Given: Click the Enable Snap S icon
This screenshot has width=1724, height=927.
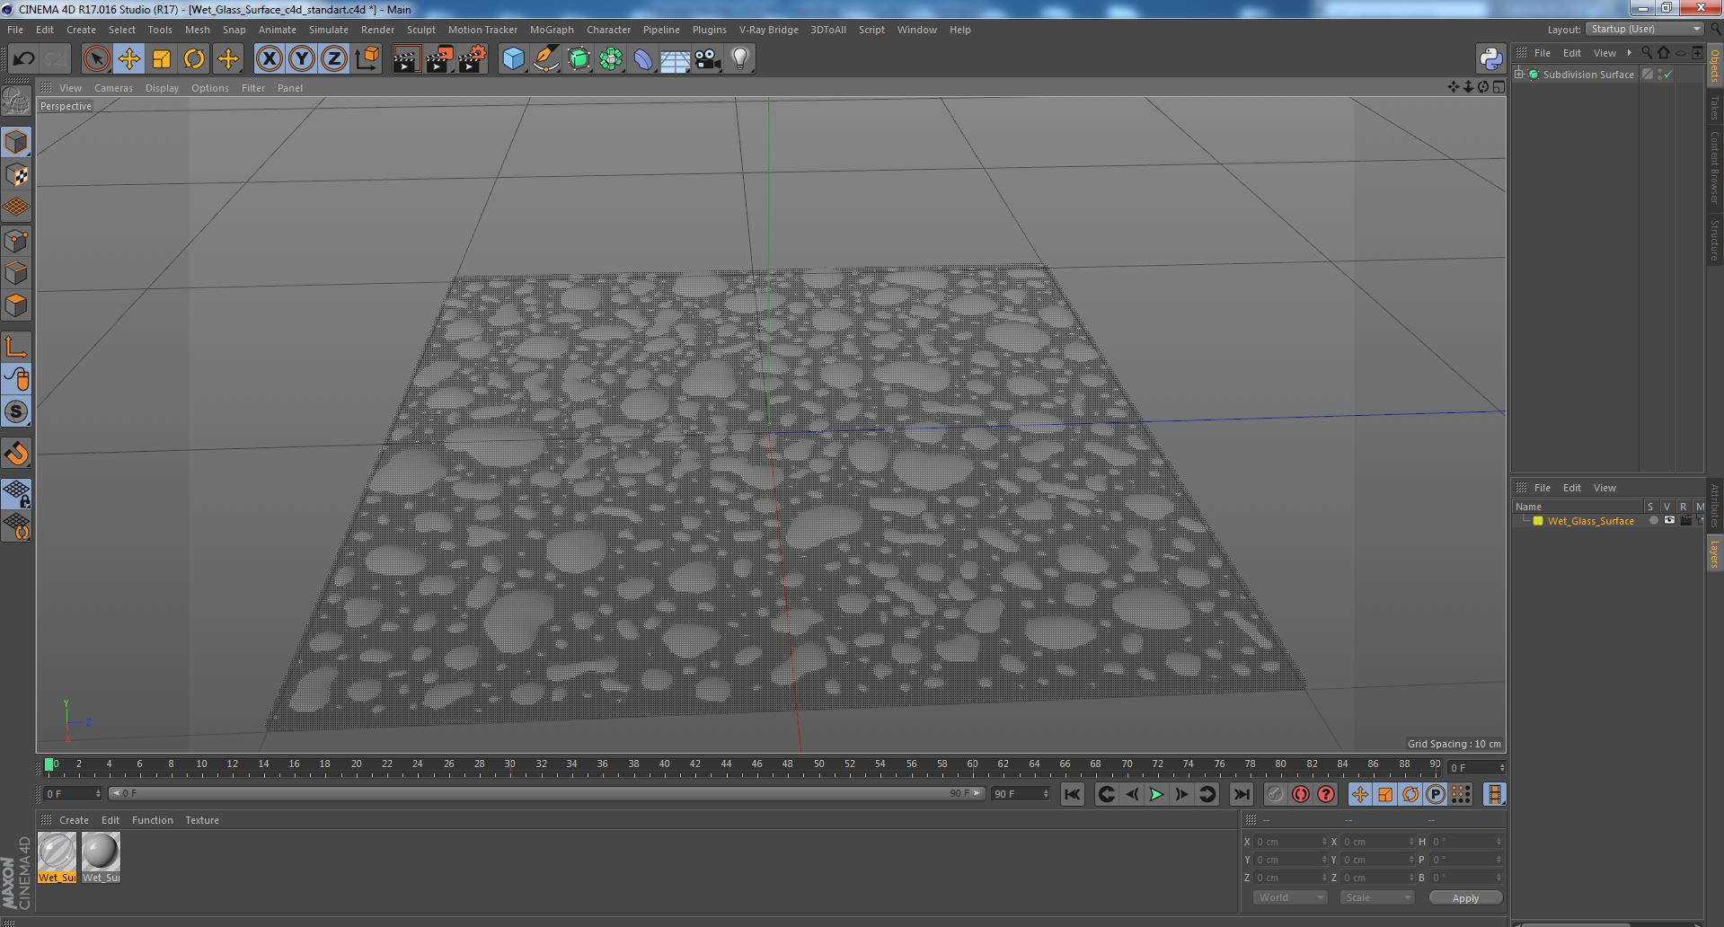Looking at the screenshot, I should (16, 411).
